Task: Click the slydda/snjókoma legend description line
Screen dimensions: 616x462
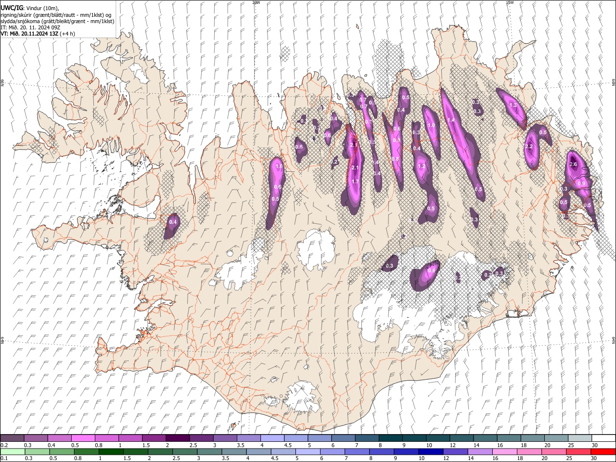Action: (57, 21)
